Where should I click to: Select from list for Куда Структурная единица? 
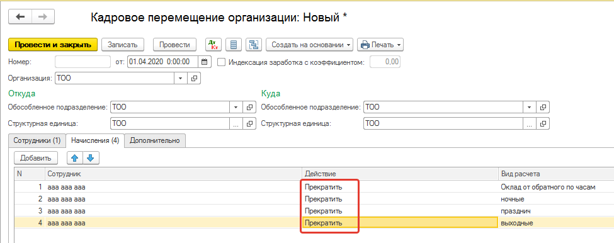pos(530,124)
